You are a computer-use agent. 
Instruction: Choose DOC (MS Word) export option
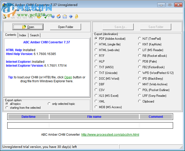96,79
